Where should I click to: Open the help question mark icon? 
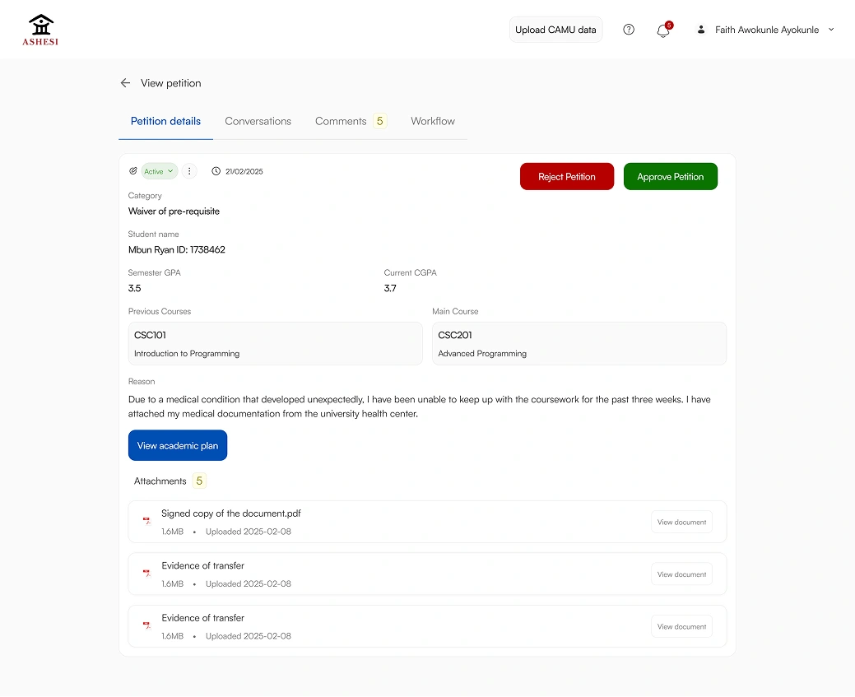(629, 30)
